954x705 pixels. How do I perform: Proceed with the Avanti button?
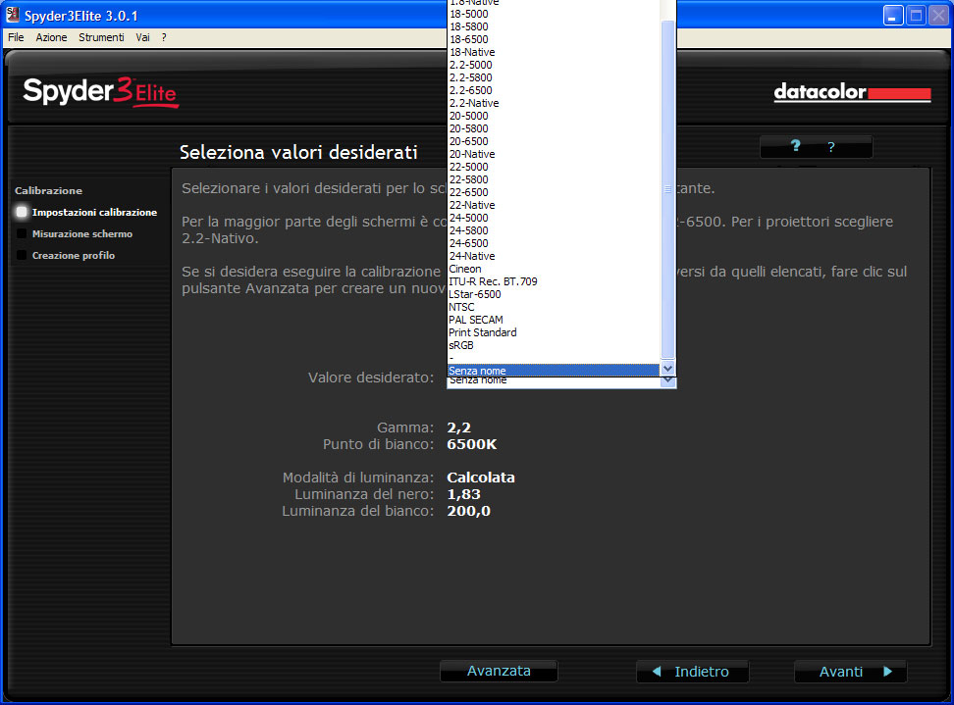(851, 672)
